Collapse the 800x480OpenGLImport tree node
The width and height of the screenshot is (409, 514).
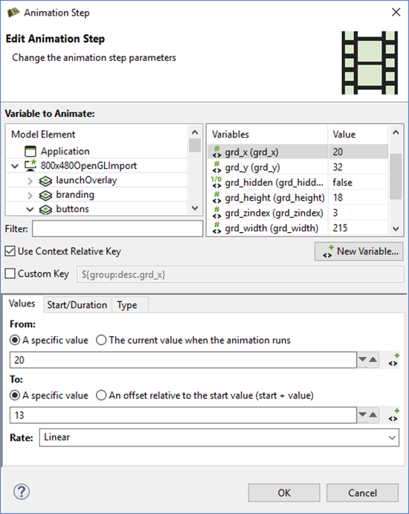(15, 166)
